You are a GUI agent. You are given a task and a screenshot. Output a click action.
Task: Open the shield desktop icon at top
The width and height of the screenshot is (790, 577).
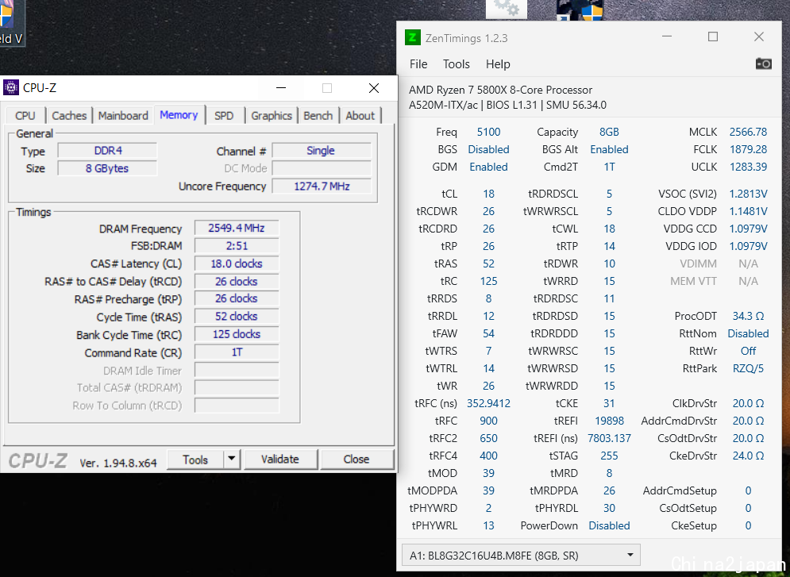pos(580,9)
